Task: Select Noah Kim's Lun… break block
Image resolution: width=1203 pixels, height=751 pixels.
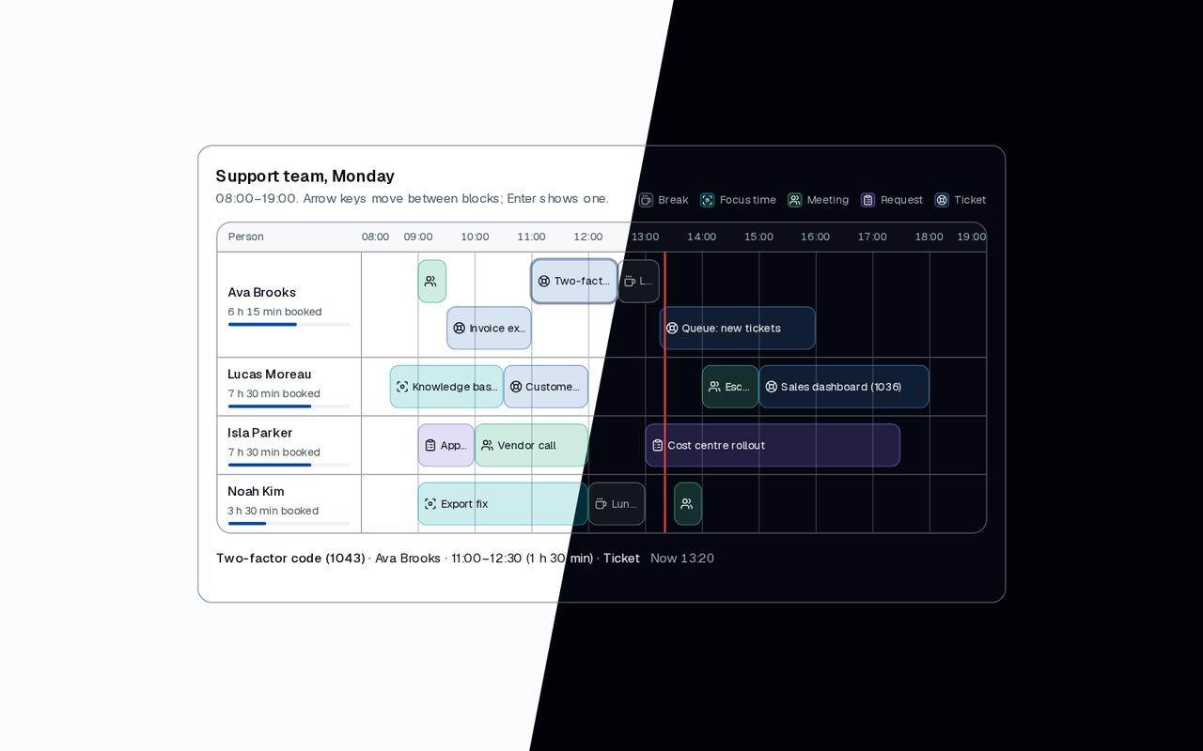Action: click(617, 504)
